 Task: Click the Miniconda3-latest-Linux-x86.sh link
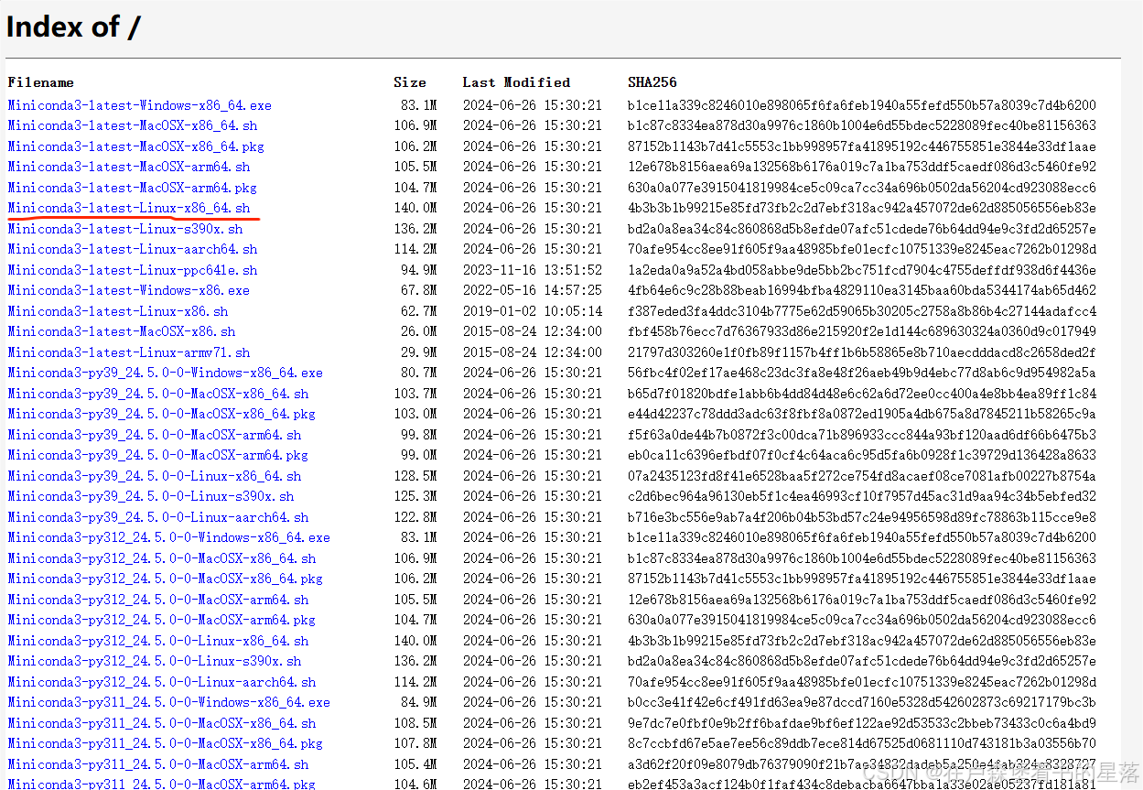pos(118,311)
